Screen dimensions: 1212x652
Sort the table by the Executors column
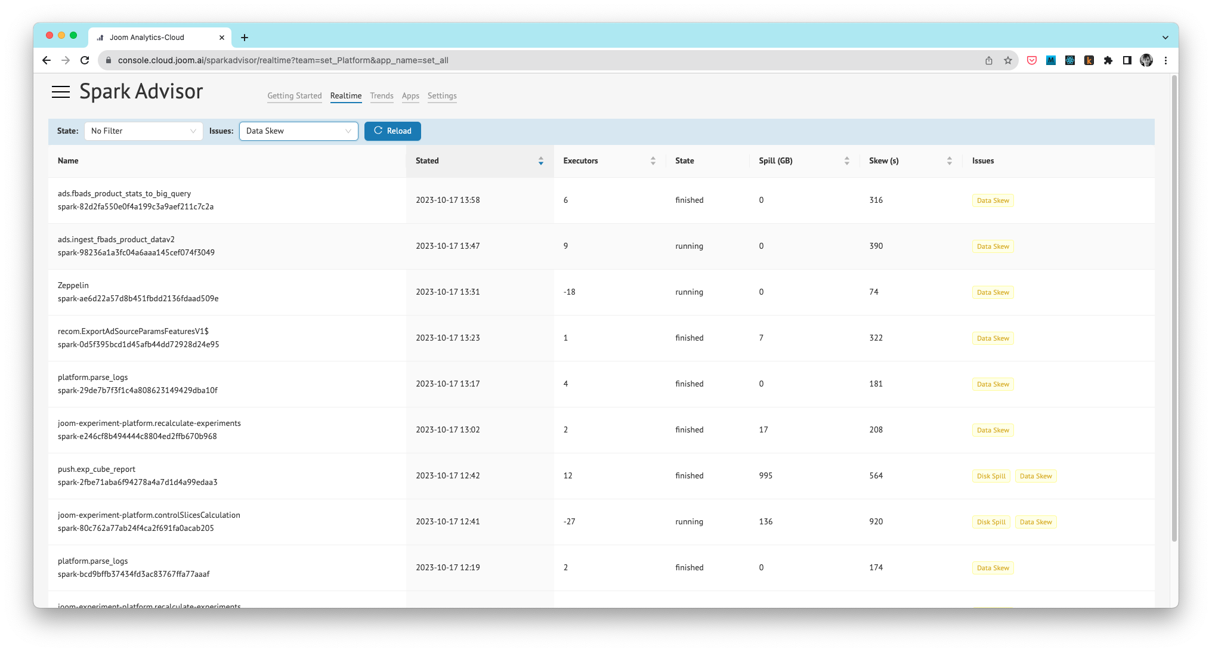pos(653,160)
